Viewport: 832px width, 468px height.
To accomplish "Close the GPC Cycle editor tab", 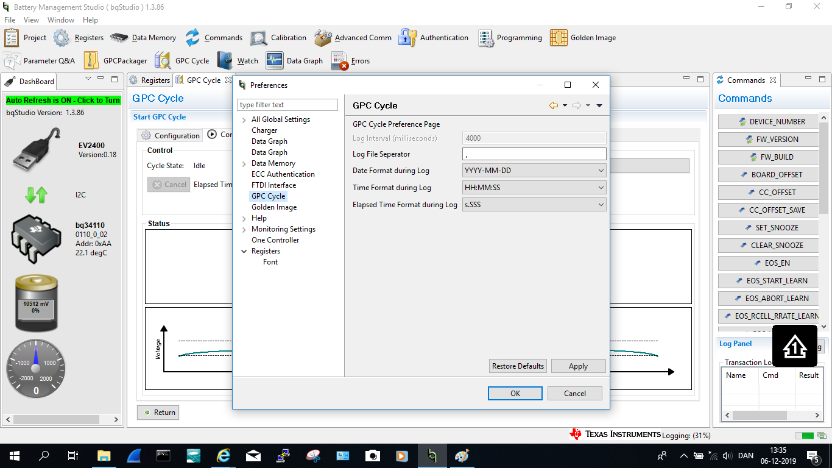I will [x=228, y=80].
